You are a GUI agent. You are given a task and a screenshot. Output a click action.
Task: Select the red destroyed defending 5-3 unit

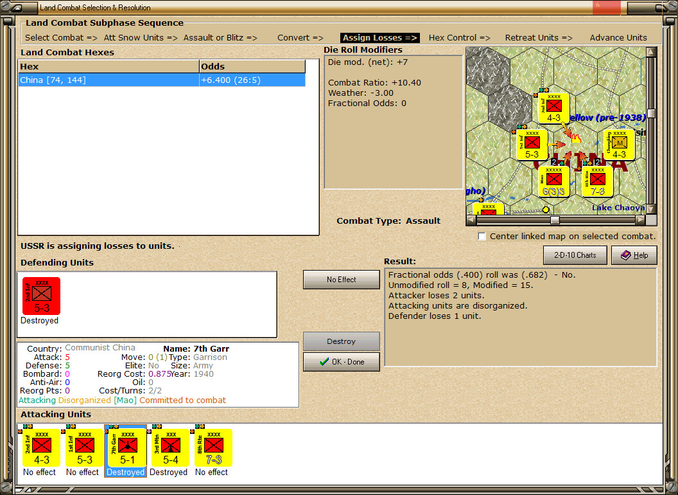[42, 296]
